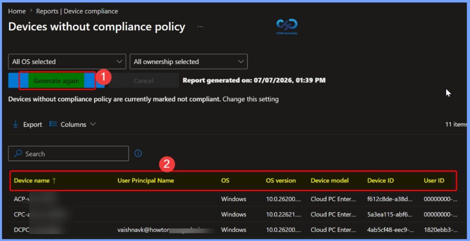Click the info icon next to Search
The image size is (470, 241).
[x=138, y=153]
